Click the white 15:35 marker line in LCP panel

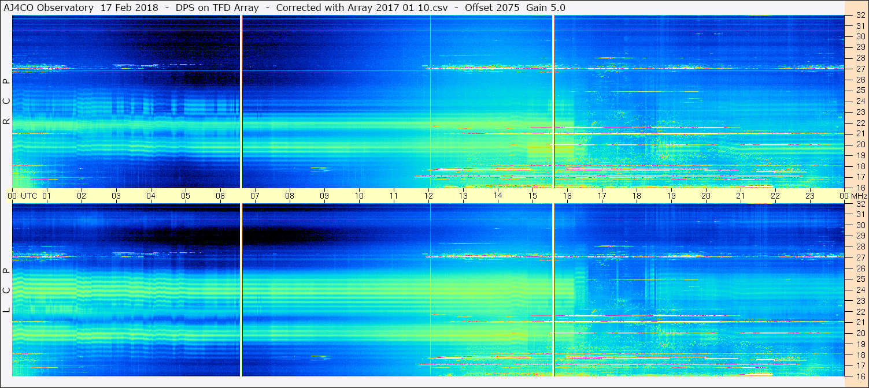554,290
